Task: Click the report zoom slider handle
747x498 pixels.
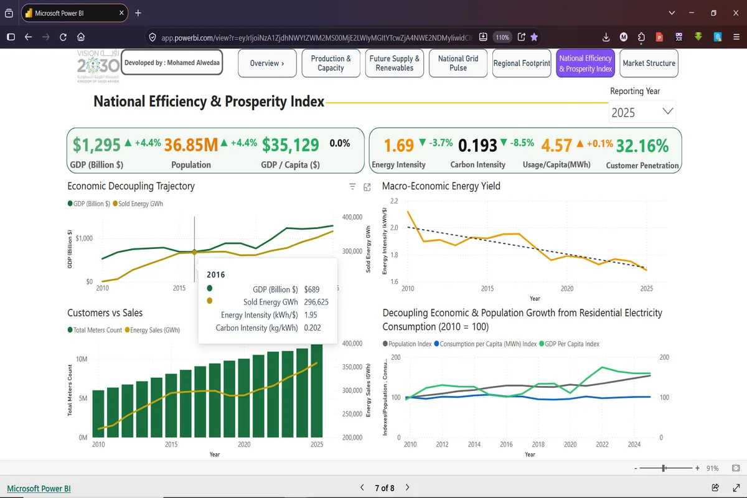Action: 664,468
